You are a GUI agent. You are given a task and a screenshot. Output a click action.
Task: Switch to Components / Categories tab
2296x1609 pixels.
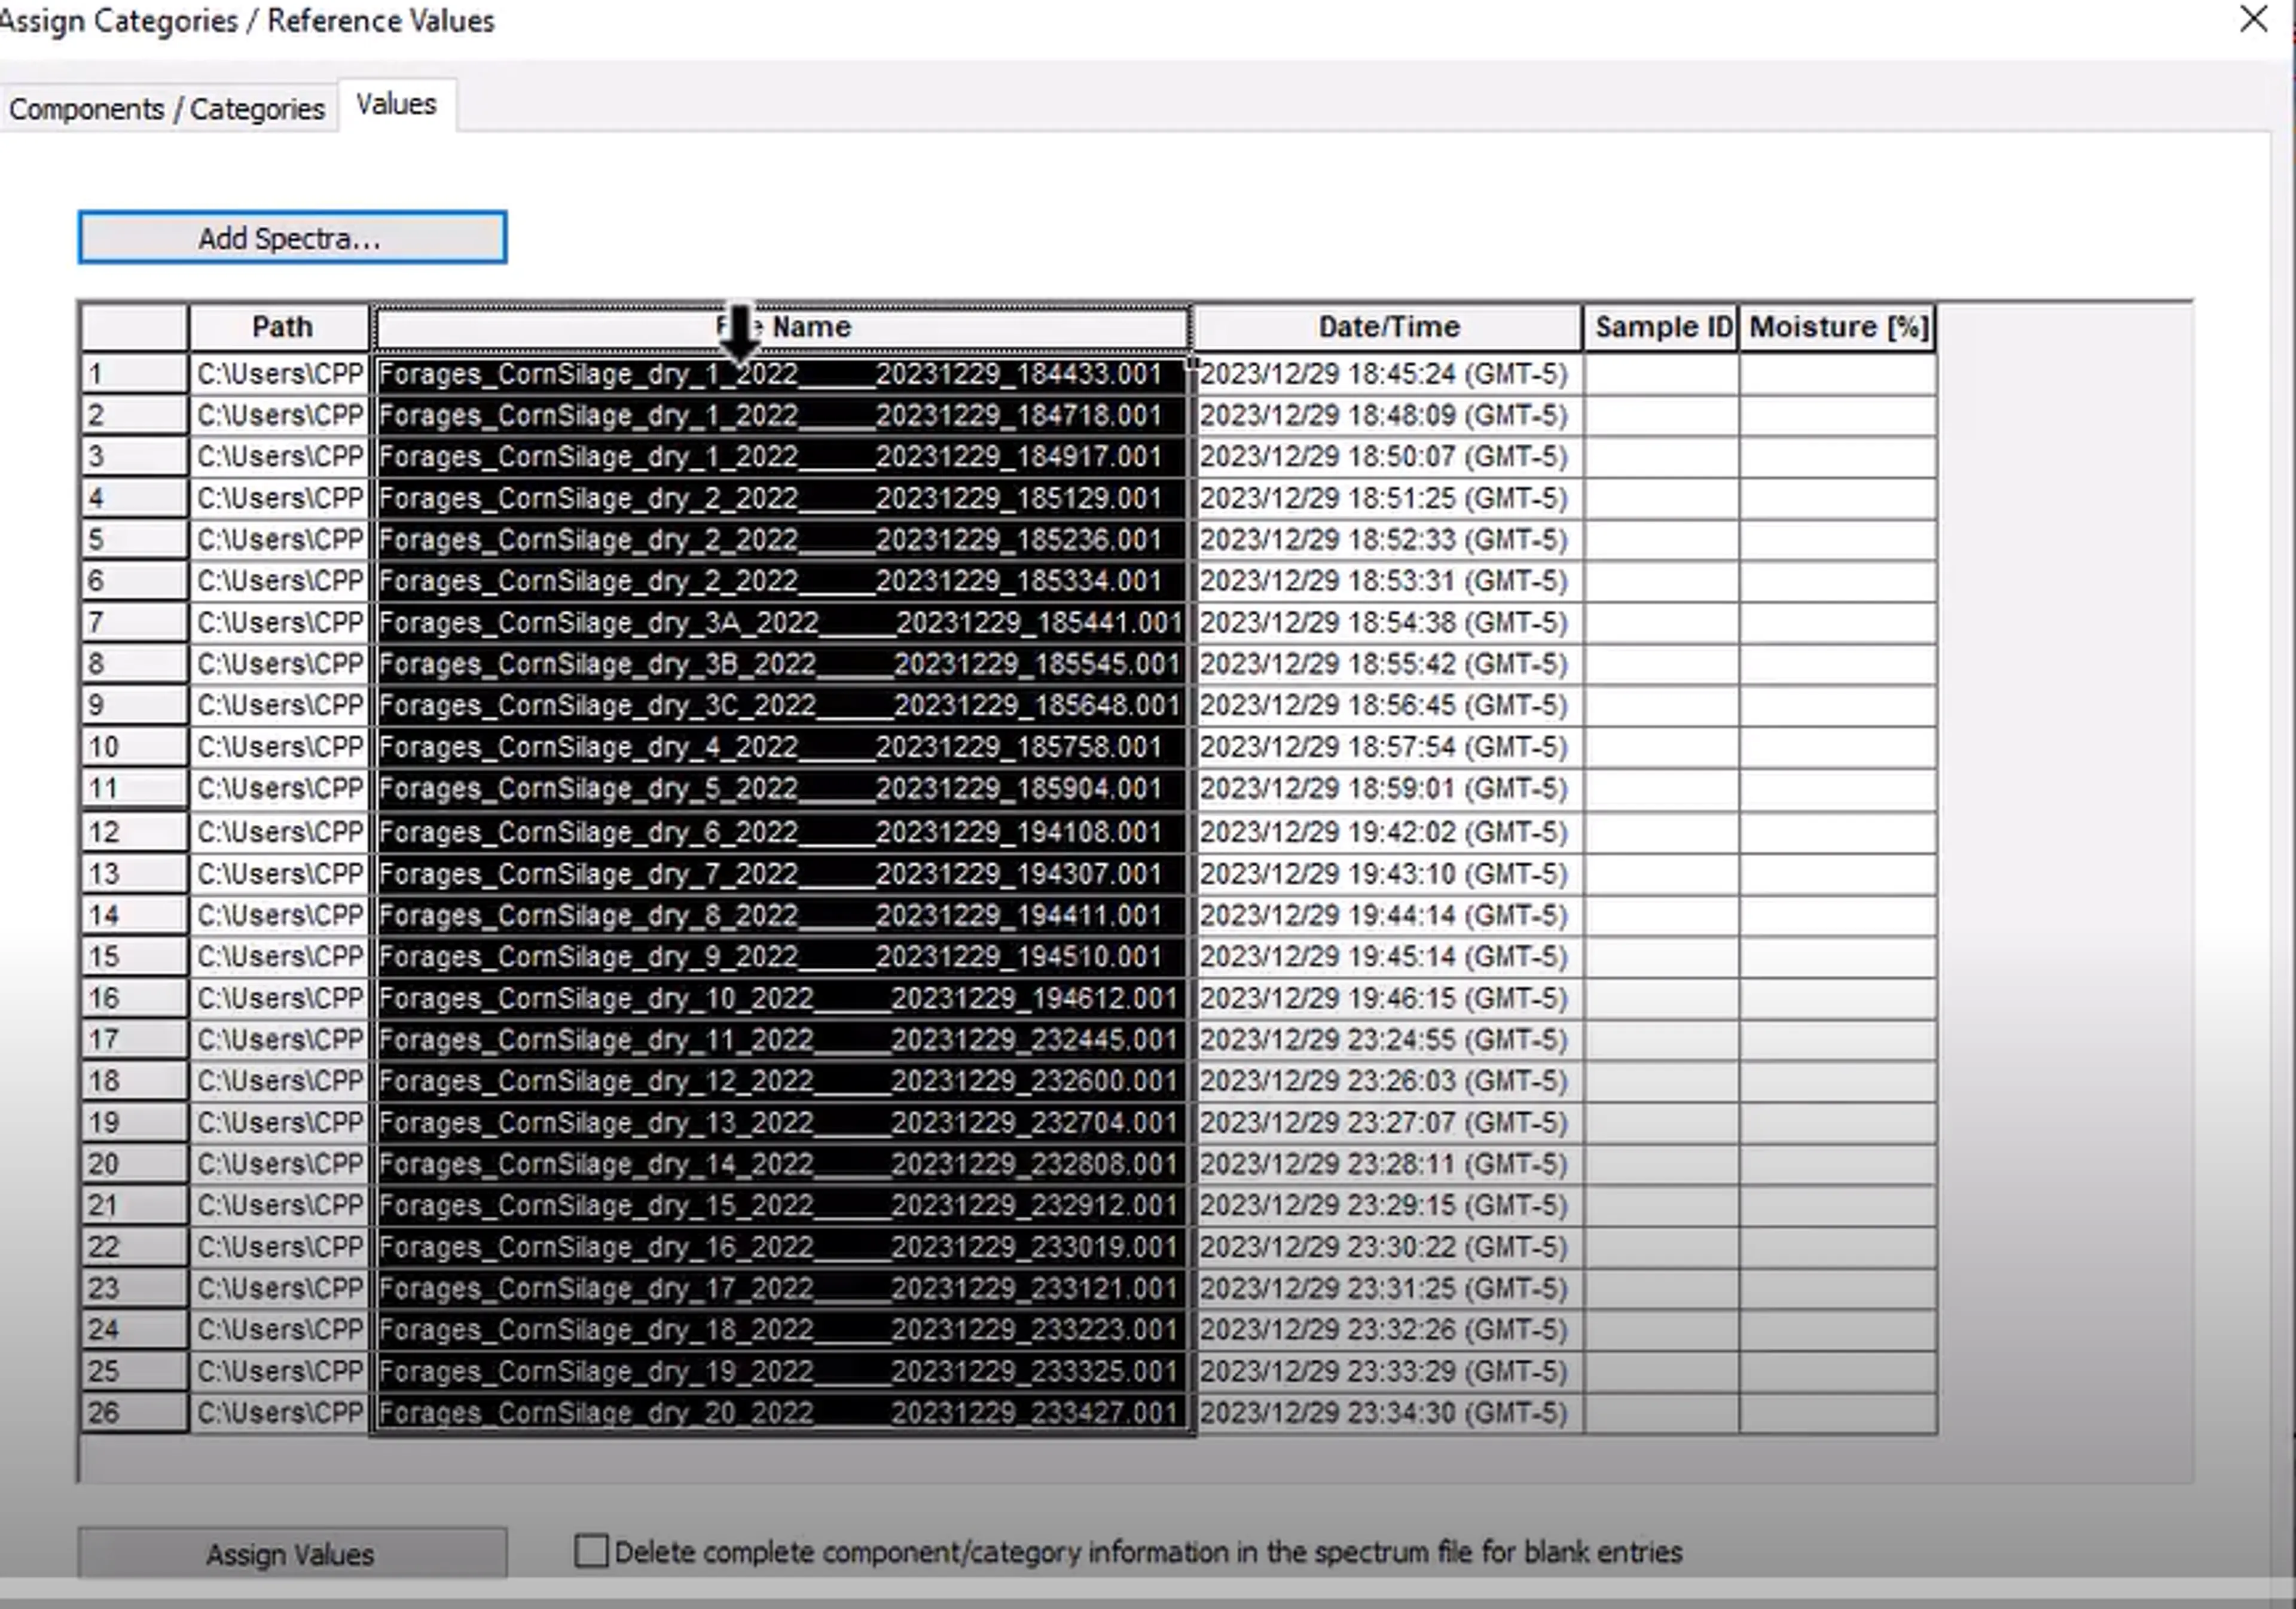point(167,108)
